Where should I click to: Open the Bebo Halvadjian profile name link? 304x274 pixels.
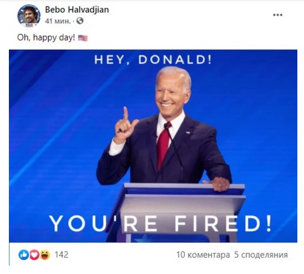click(77, 9)
